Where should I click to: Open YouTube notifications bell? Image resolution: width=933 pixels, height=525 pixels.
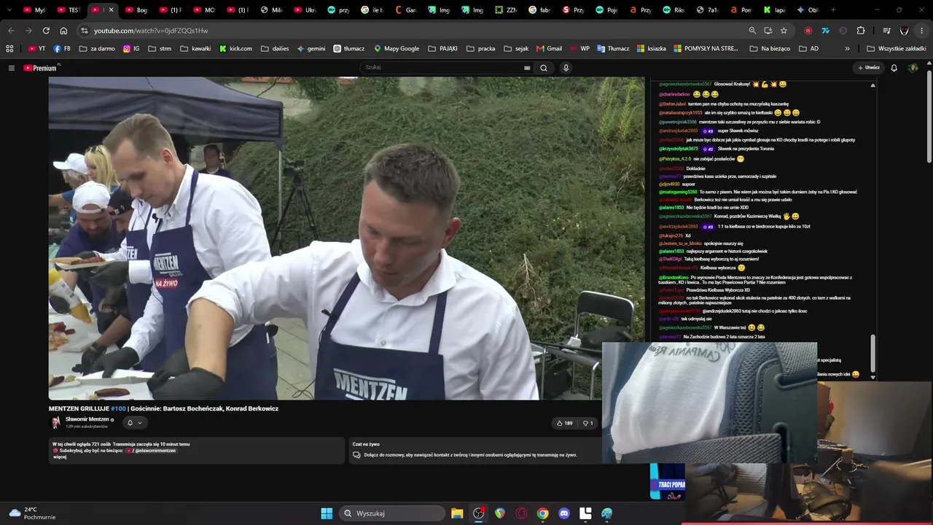coord(894,68)
